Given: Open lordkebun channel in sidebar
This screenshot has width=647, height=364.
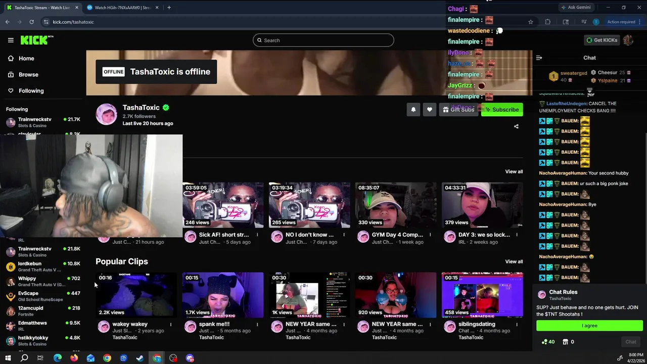Looking at the screenshot, I should [x=43, y=266].
